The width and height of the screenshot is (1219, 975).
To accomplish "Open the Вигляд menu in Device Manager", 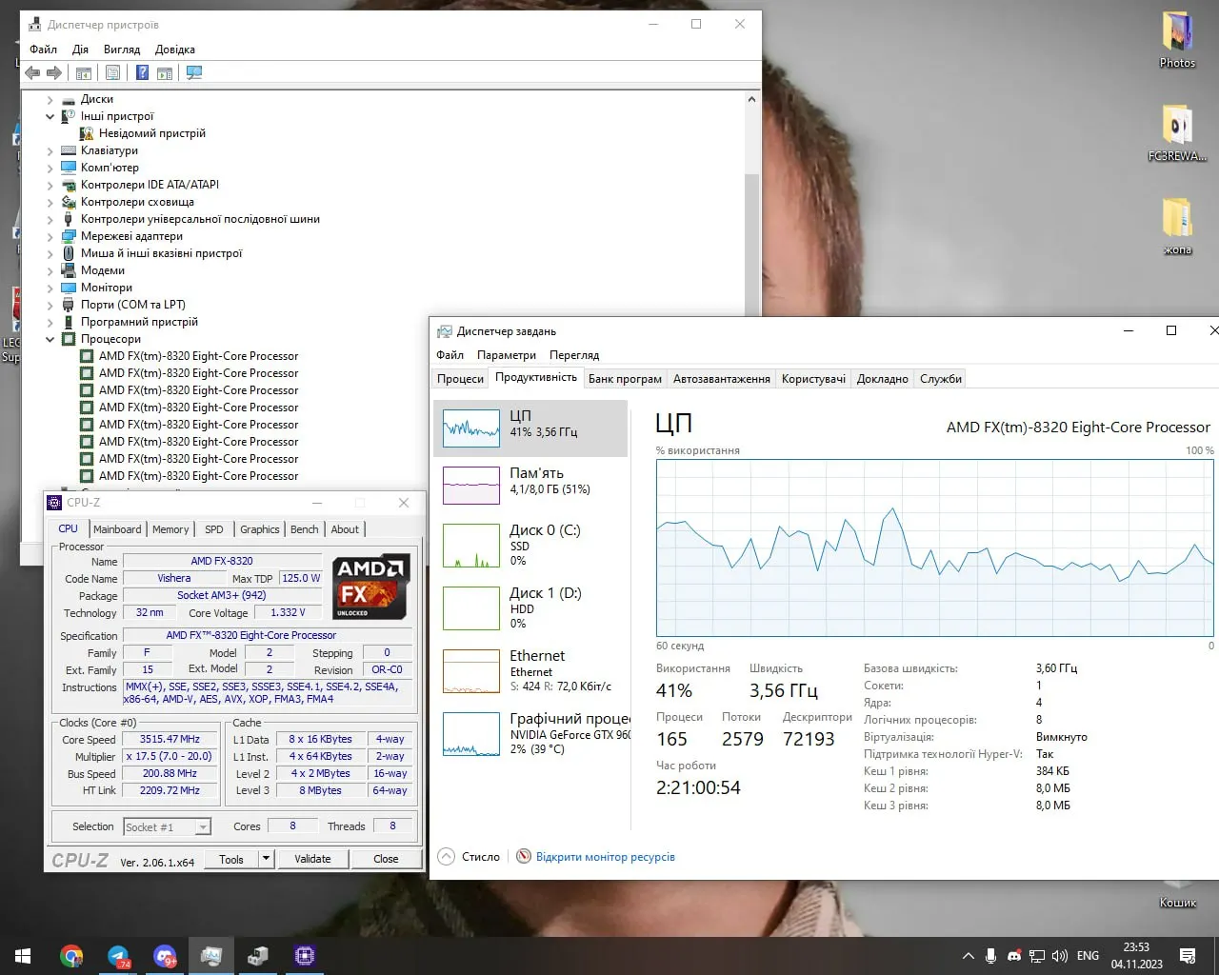I will click(x=122, y=50).
